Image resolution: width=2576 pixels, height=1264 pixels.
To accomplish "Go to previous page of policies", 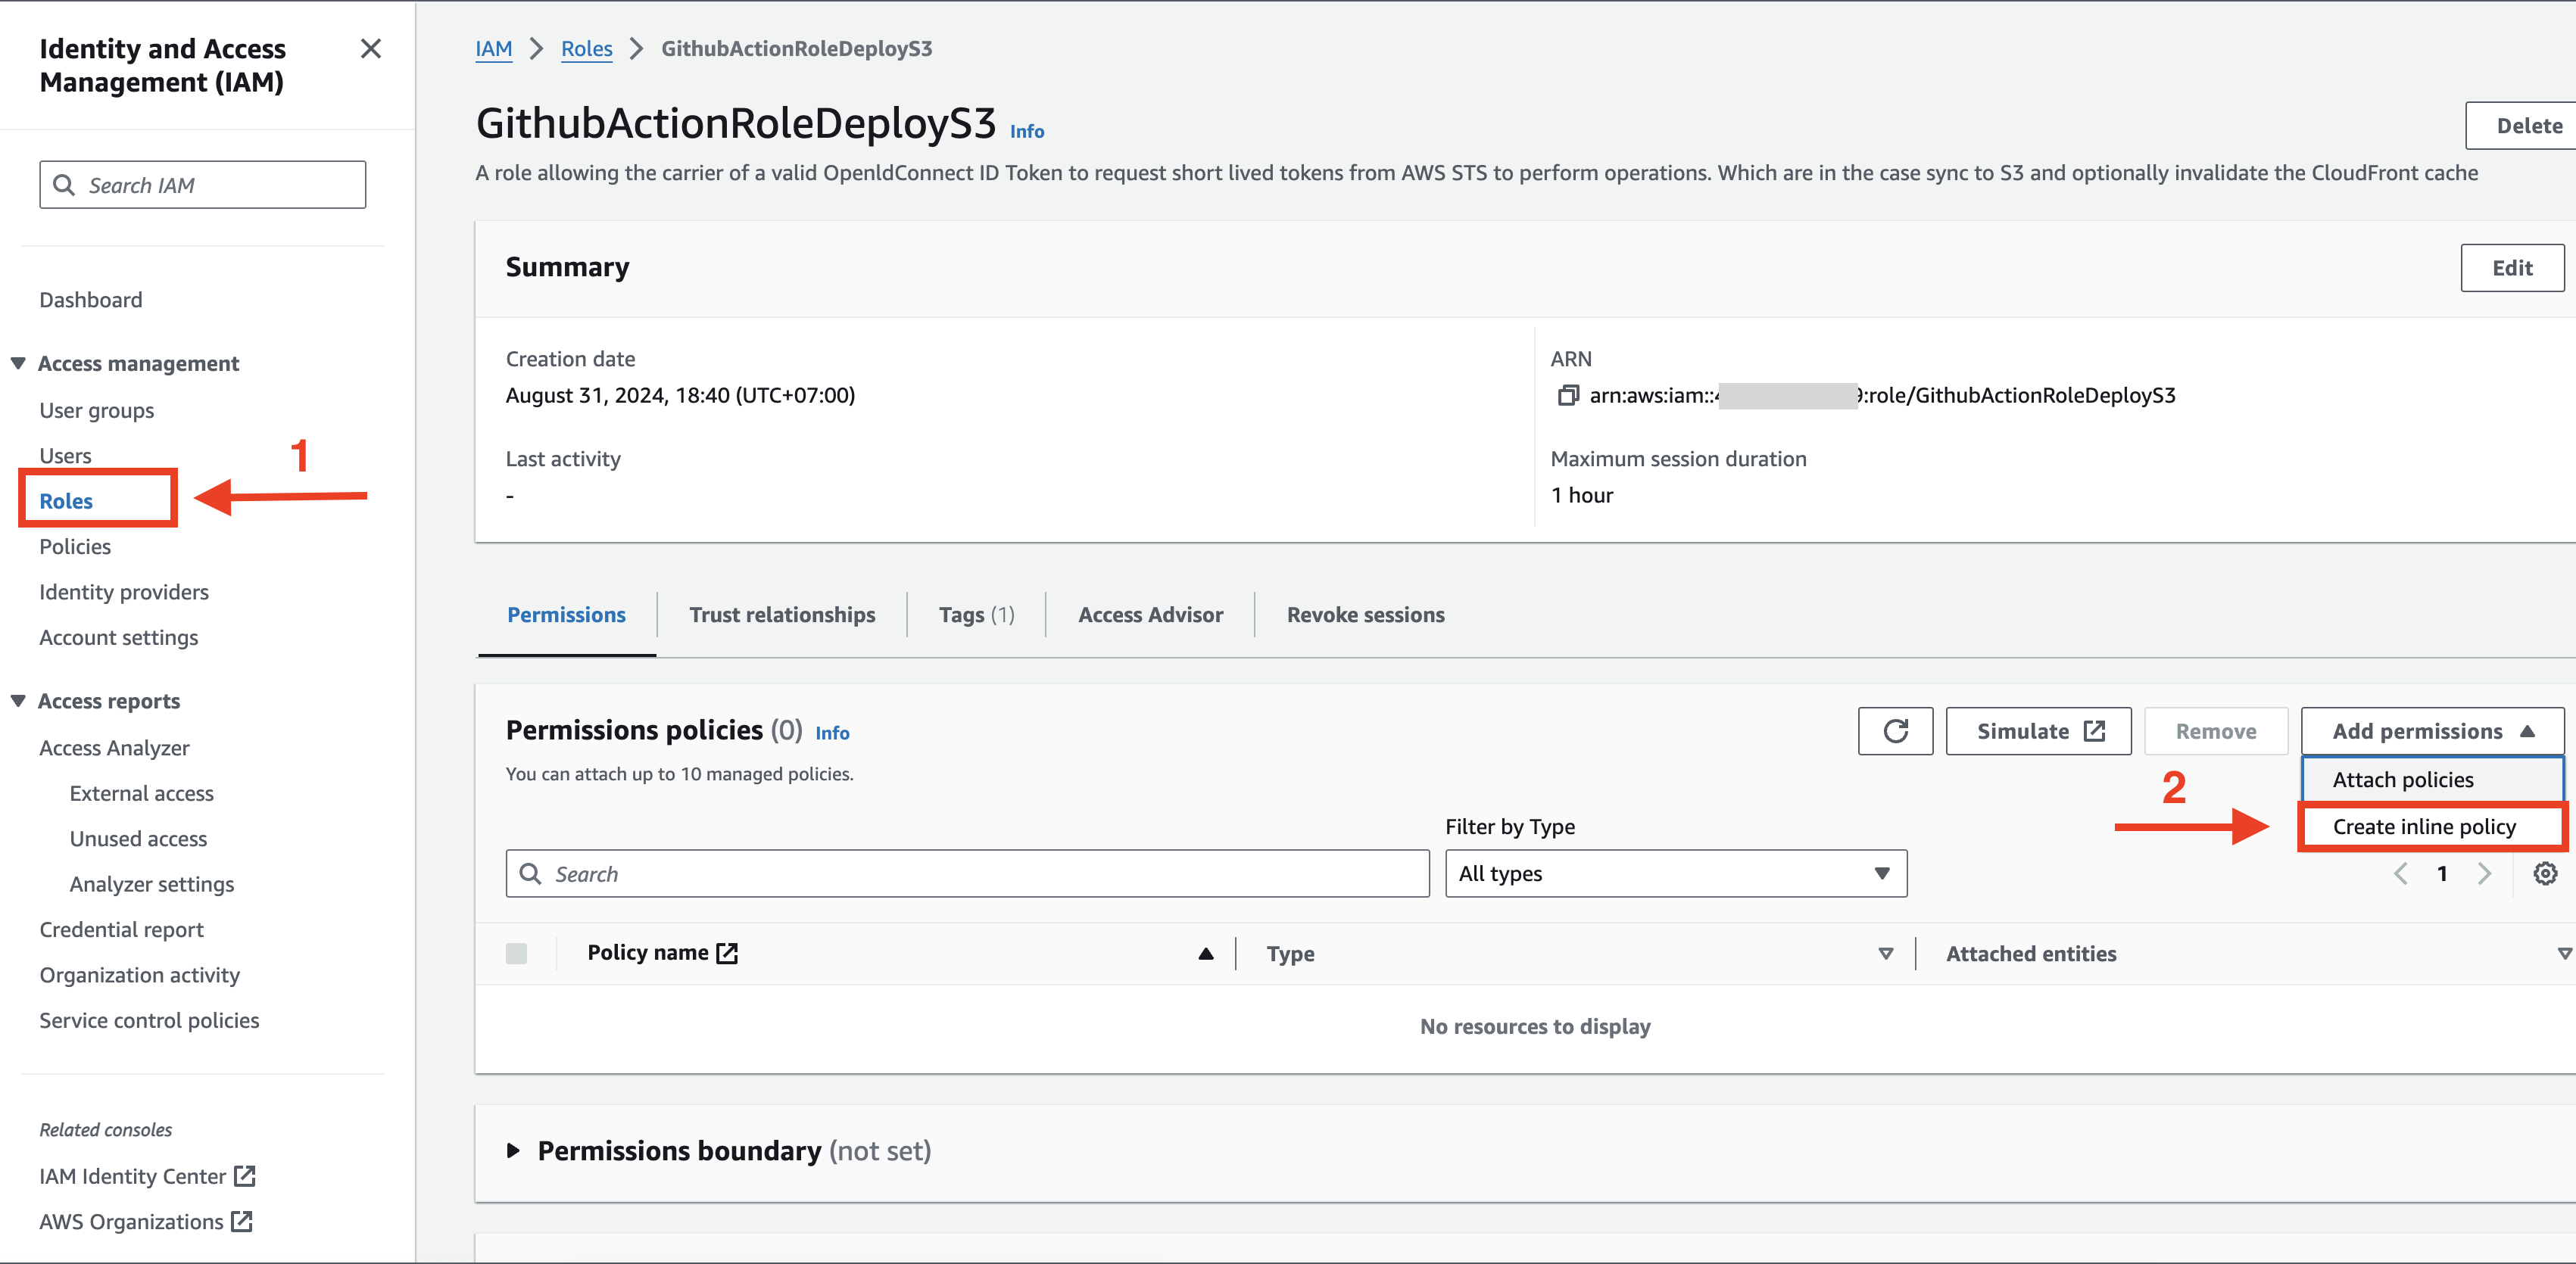I will click(x=2400, y=874).
